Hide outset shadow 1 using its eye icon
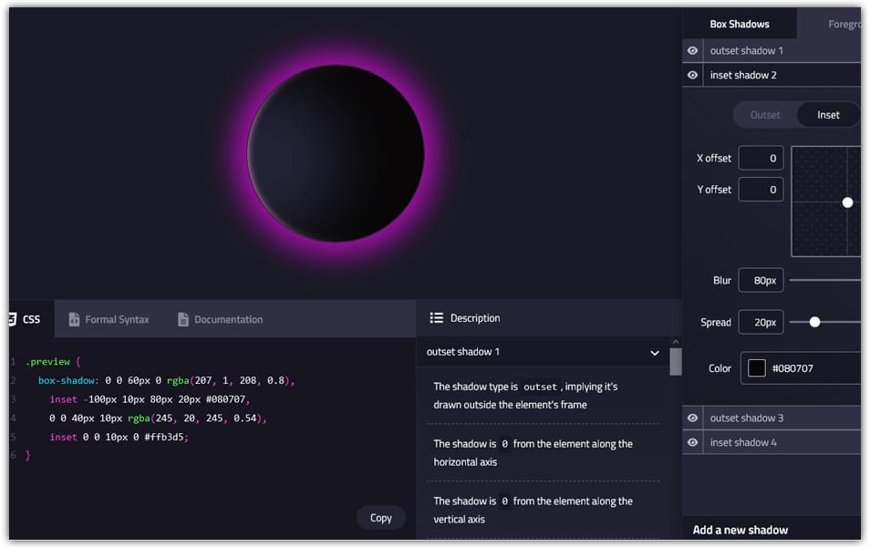The image size is (870, 547). pos(694,50)
